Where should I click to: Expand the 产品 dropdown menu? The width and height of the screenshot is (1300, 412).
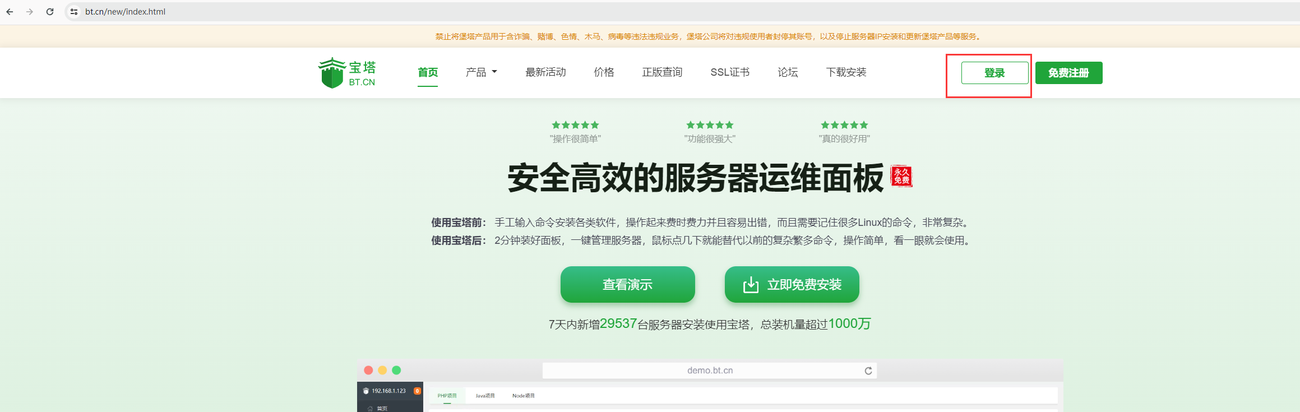point(482,72)
